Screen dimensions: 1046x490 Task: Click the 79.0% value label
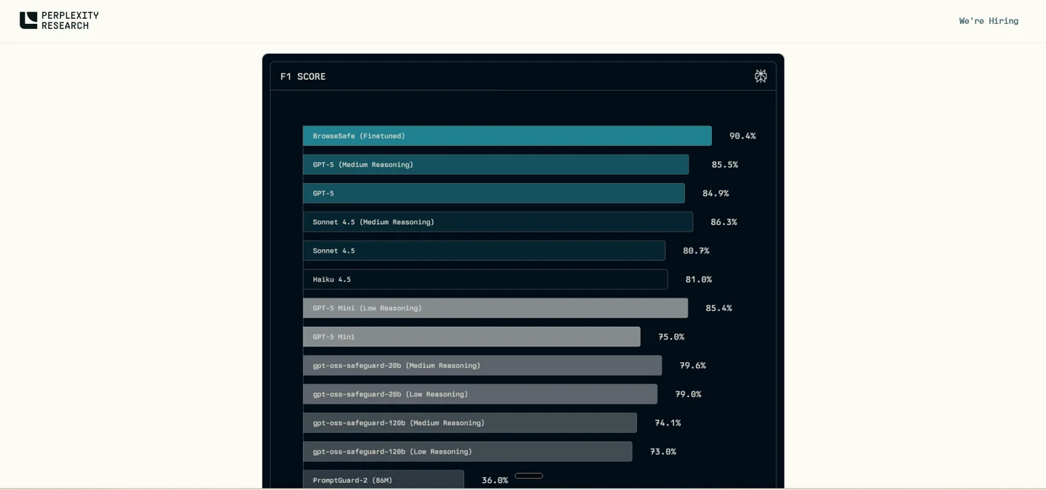[689, 394]
